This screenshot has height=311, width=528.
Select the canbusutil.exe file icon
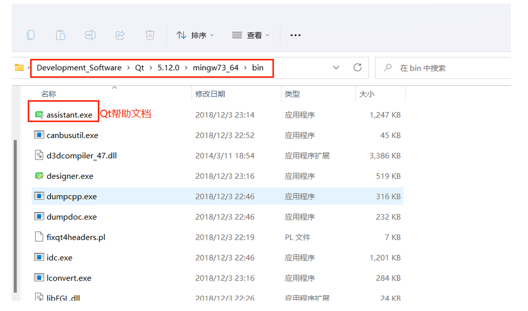(39, 135)
